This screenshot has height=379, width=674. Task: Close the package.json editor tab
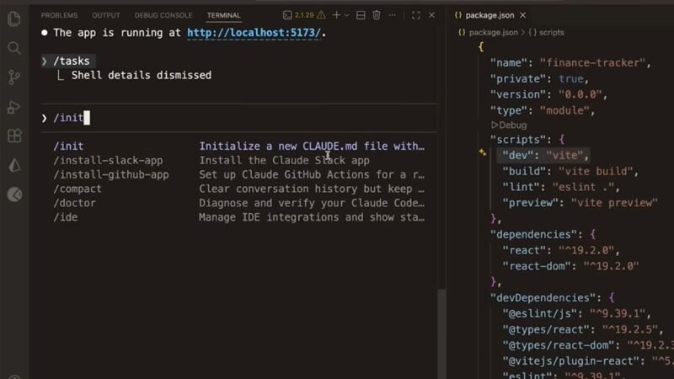point(522,15)
